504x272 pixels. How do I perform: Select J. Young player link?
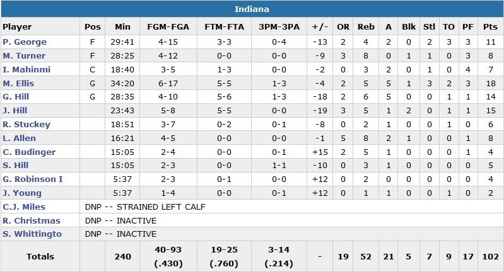click(x=22, y=193)
